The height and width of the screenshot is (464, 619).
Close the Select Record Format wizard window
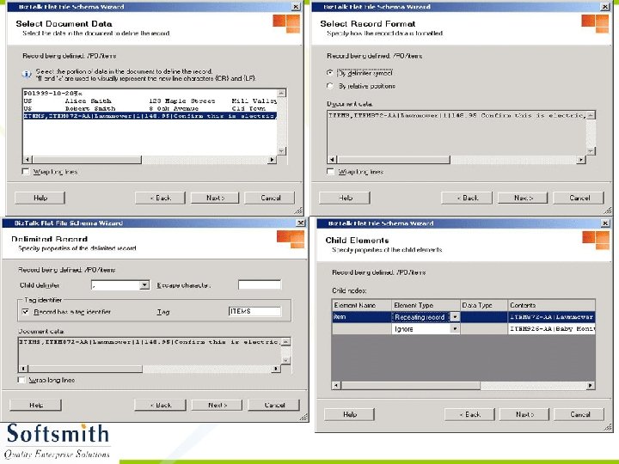coord(604,6)
